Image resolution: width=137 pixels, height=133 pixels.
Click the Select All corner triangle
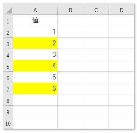[x=8, y=10]
